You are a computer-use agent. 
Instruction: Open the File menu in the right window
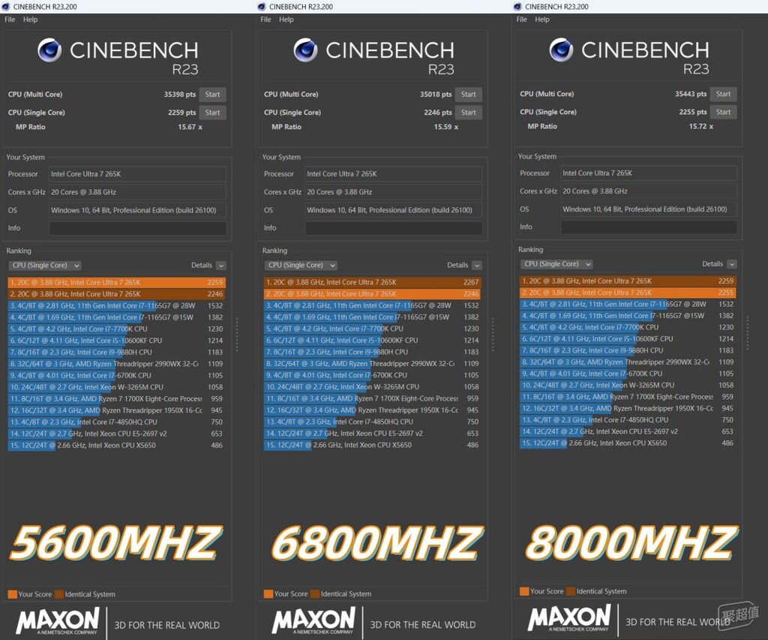(x=522, y=20)
